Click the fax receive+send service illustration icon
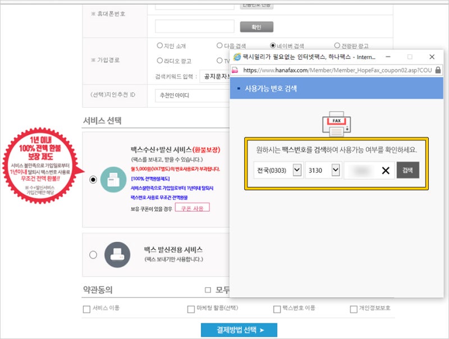Screen dimensions: 449x339 113,179
